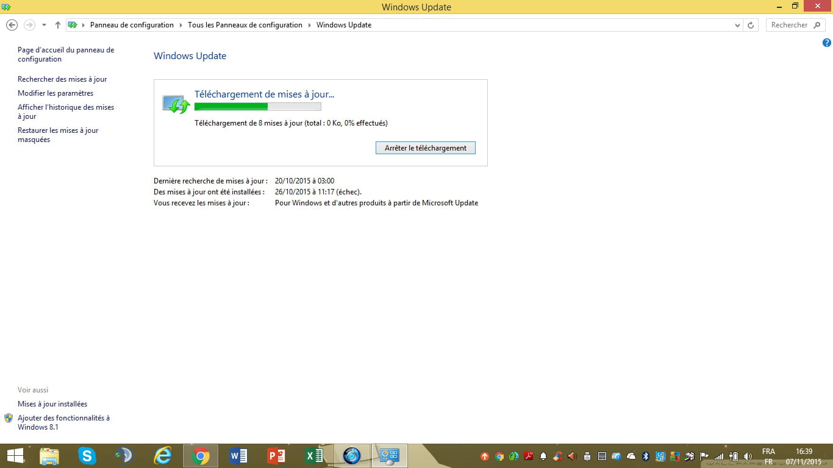Click the '20/10/2015 à 03:00' date

(x=304, y=181)
